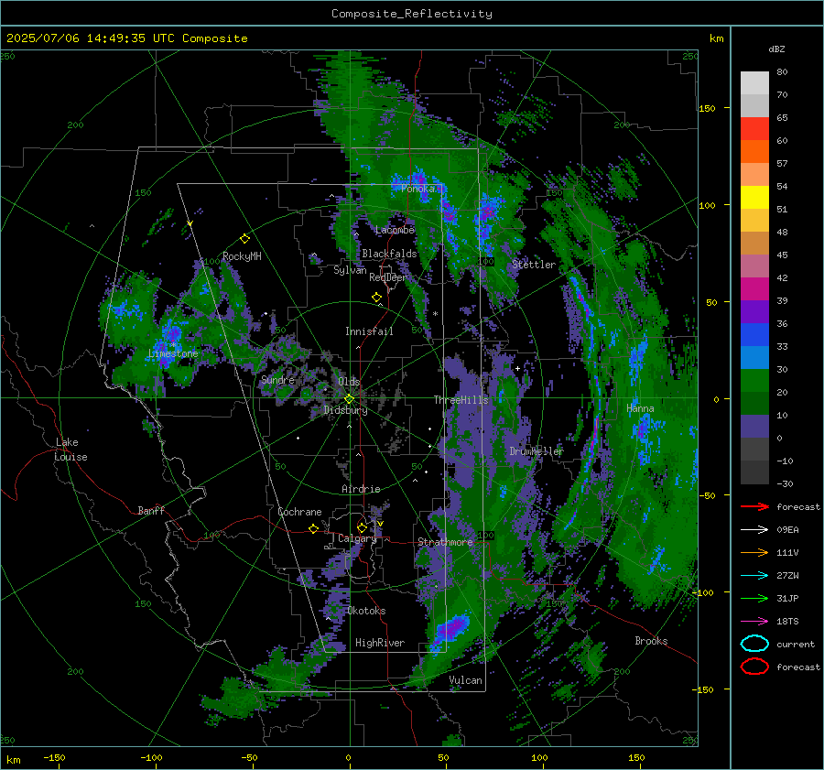
Task: Click the yellow diamond marker south of RedDeer
Action: (x=376, y=298)
